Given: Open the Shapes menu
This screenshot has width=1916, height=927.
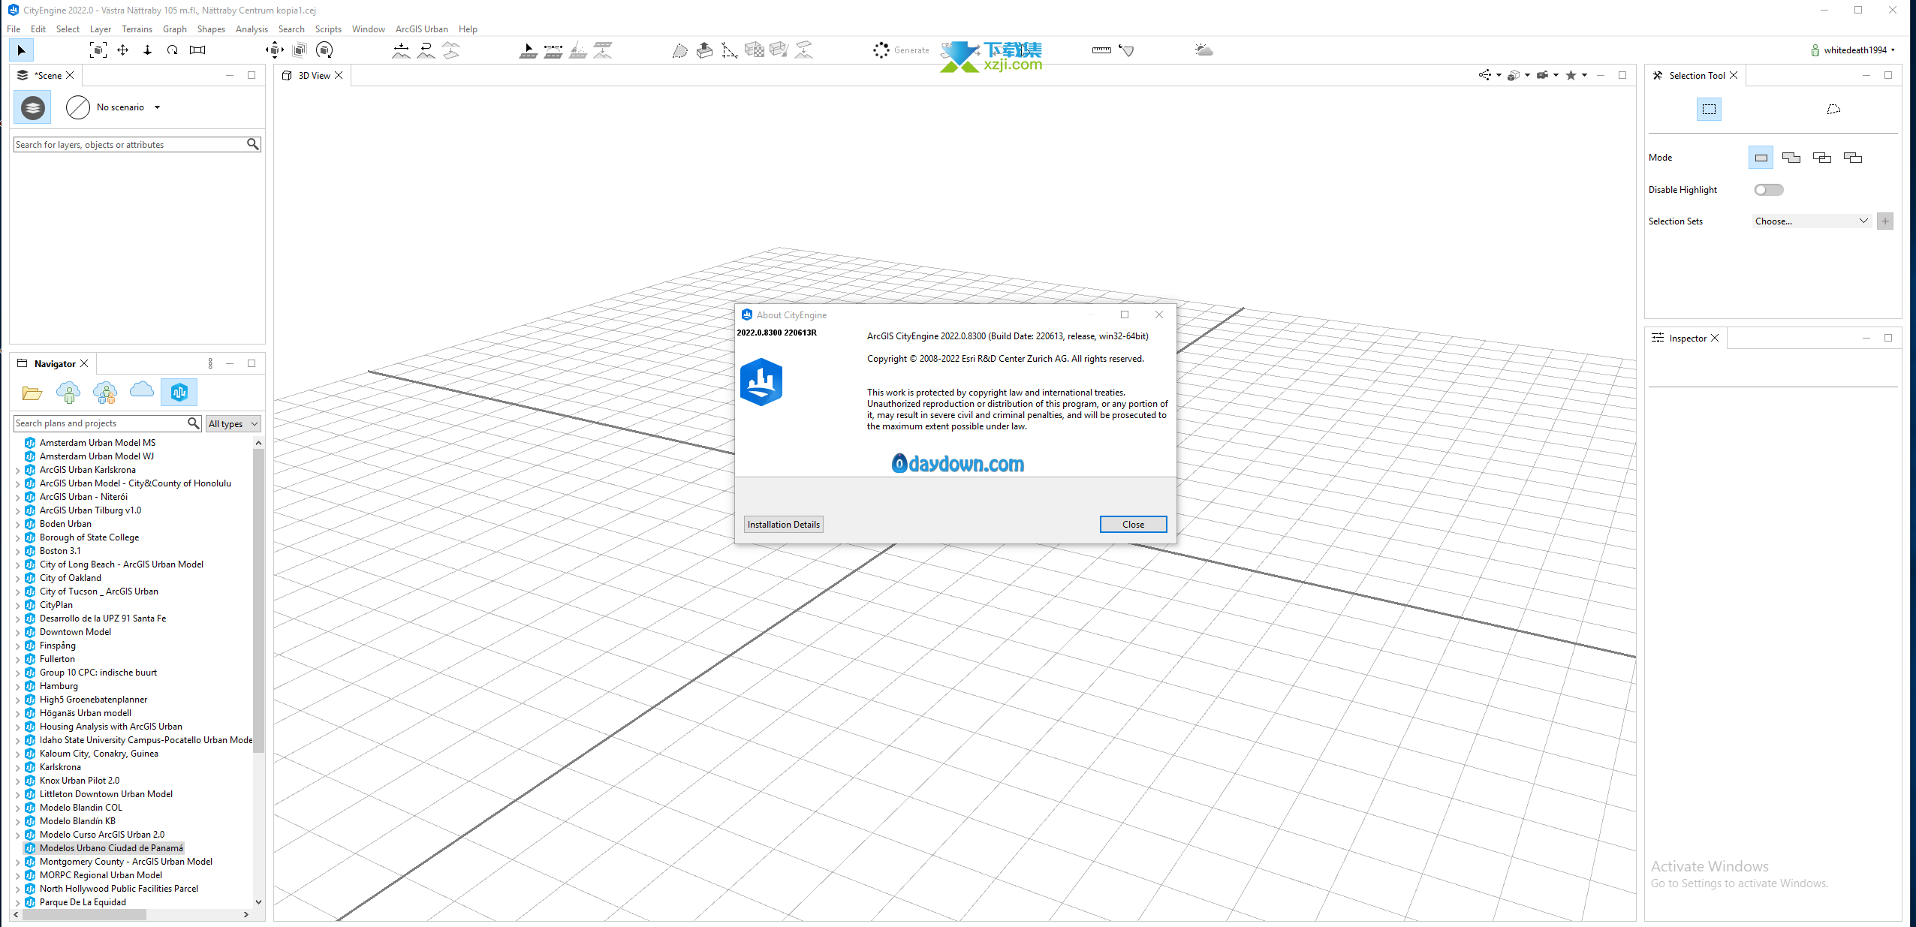Looking at the screenshot, I should pos(211,29).
